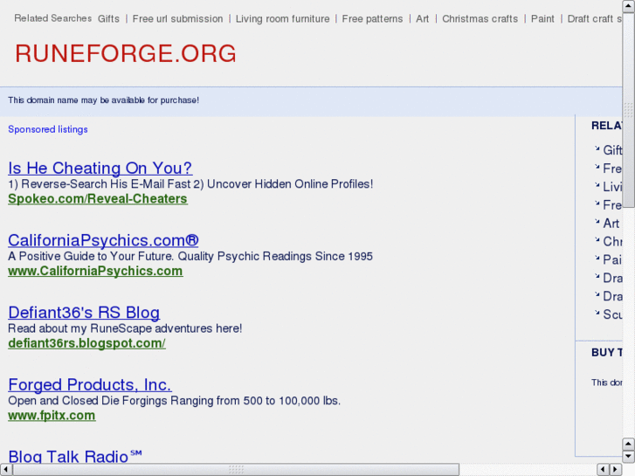
Task: Select Living room furniture related search
Action: pyautogui.click(x=283, y=19)
